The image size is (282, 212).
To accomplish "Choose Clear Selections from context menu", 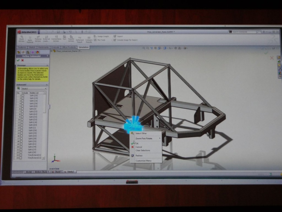I will tap(143, 151).
